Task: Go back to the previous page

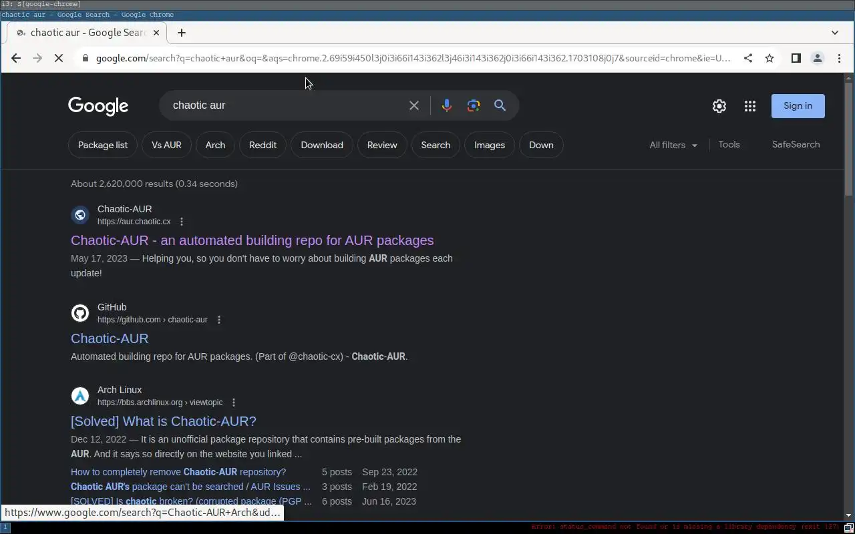Action: coord(16,58)
